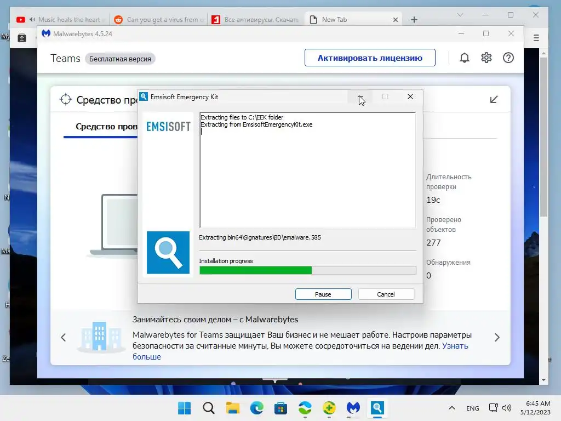Click the scrollbar down arrow
This screenshot has height=421, width=561.
[x=543, y=380]
